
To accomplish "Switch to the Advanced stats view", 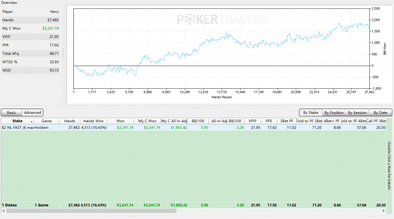I will pyautogui.click(x=32, y=112).
